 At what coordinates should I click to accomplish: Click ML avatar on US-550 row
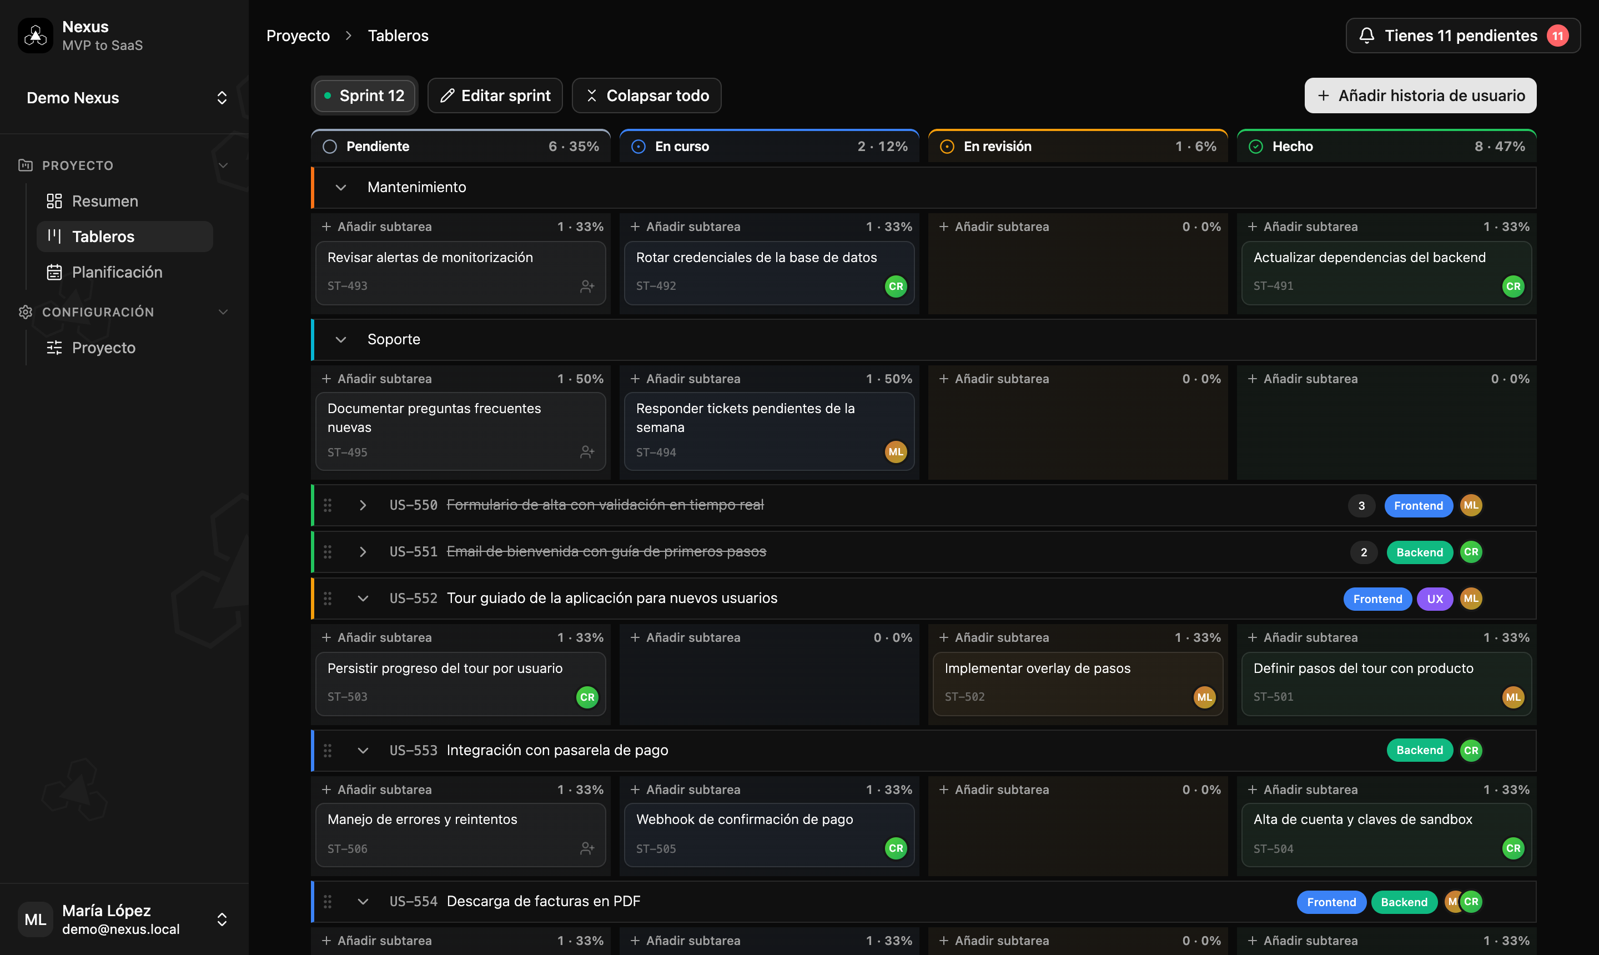[1471, 505]
